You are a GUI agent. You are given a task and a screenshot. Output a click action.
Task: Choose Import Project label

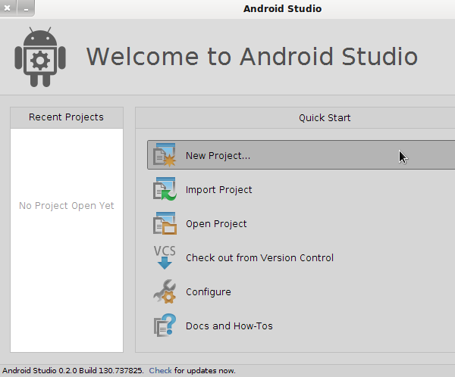(219, 189)
